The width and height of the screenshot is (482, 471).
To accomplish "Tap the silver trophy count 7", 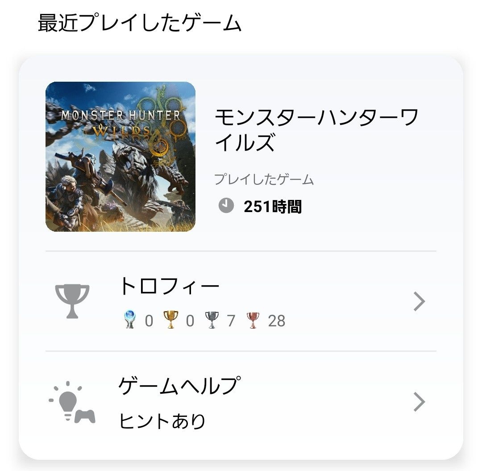I will (231, 321).
